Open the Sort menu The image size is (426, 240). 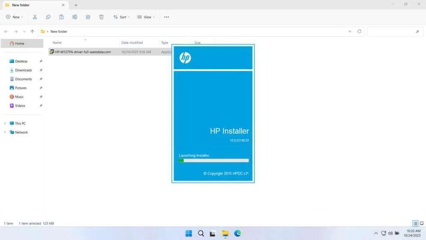point(121,17)
